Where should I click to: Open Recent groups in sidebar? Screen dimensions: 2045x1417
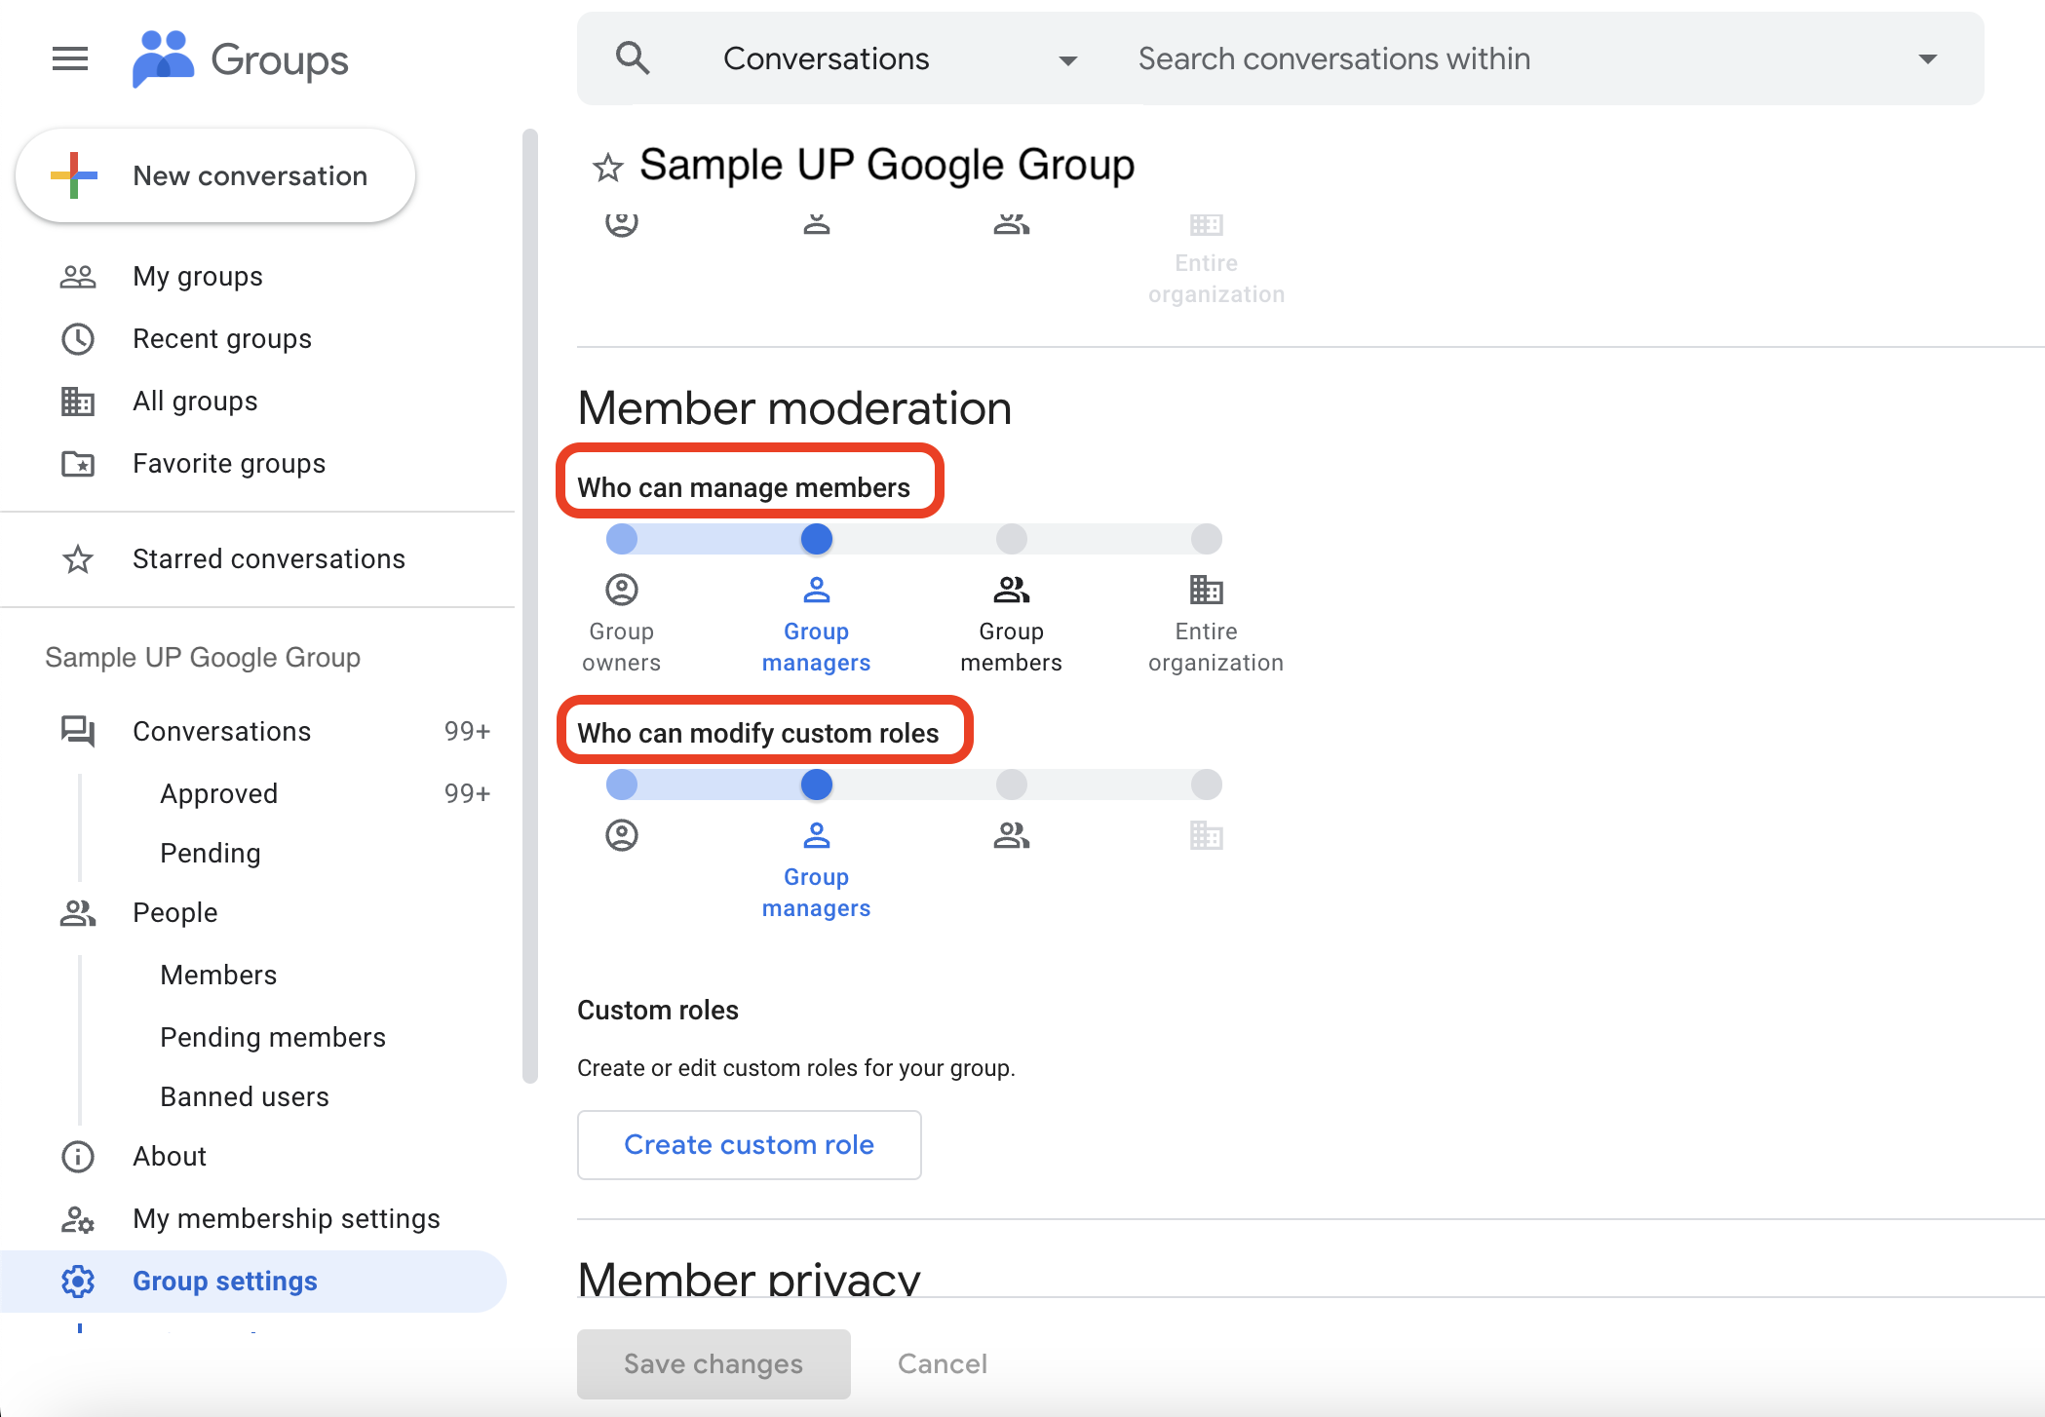tap(257, 339)
